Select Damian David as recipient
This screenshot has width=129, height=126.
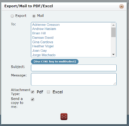point(71,38)
